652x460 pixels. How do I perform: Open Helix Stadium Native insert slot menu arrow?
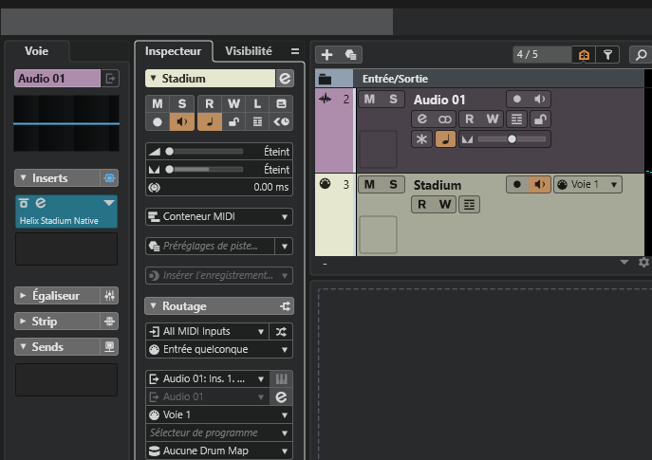[x=109, y=203]
